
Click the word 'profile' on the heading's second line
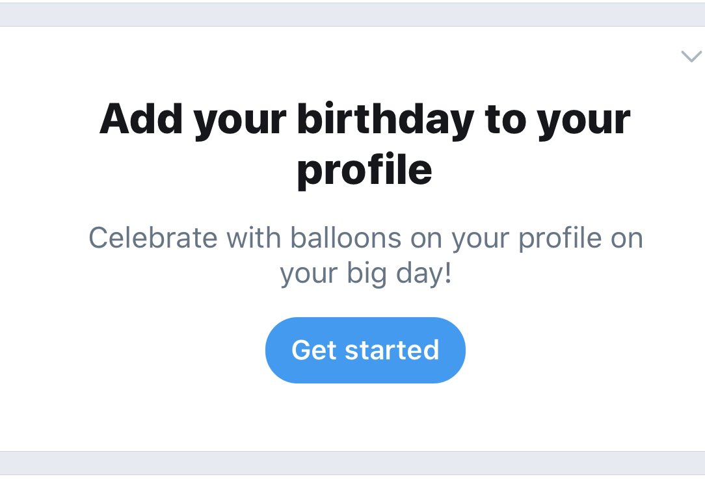(x=365, y=171)
